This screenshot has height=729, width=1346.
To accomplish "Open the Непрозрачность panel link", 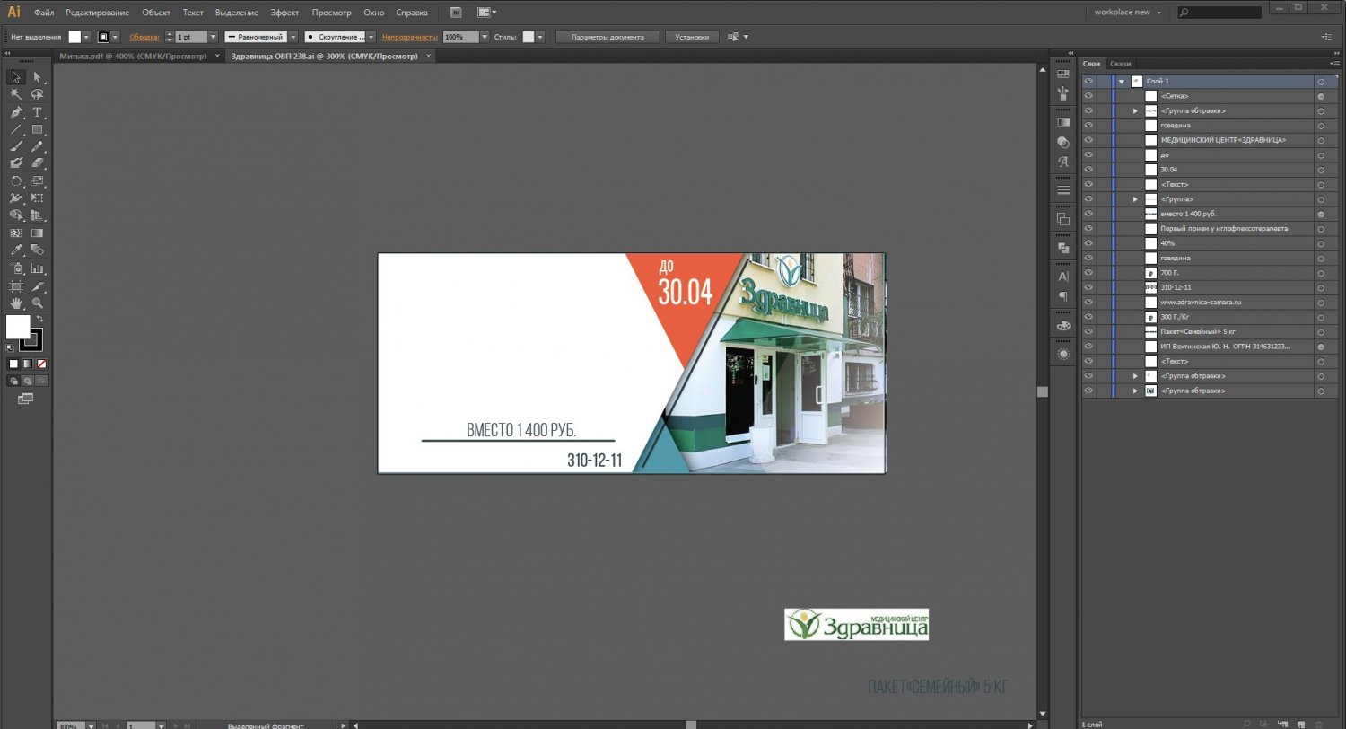I will (x=409, y=37).
